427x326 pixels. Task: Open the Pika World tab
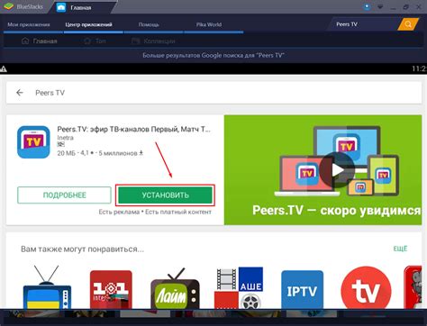coord(209,24)
